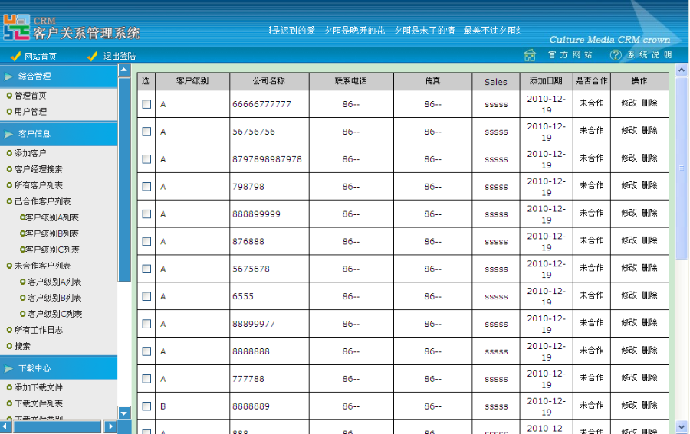690x434 pixels.
Task: Check the box for company 5675678
Action: pos(146,269)
